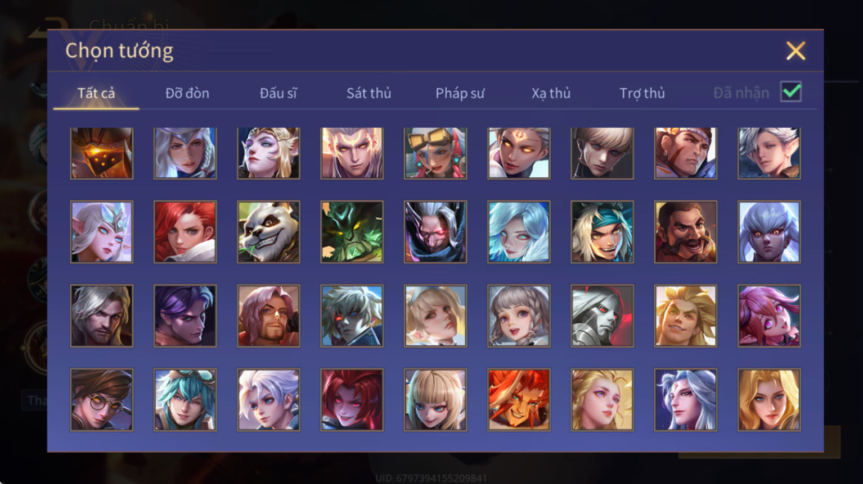Toggle the Đã nhận checkbox
The height and width of the screenshot is (484, 863).
coord(791,92)
